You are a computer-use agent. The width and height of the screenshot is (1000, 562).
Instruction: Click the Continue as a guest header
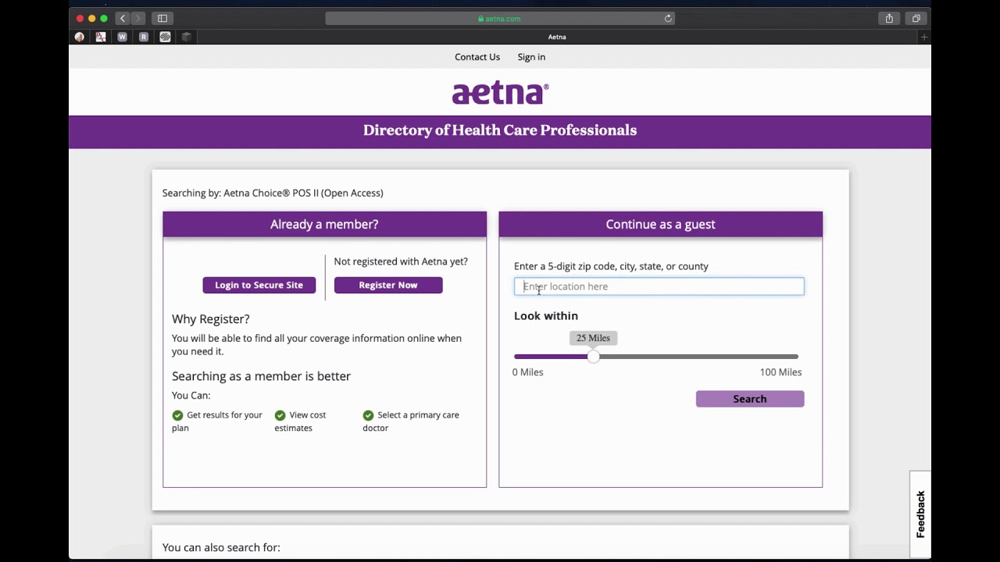tap(660, 224)
